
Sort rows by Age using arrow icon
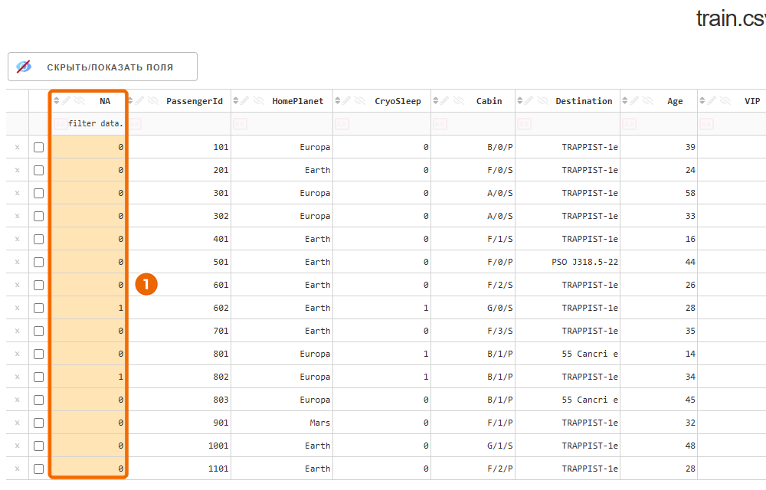625,101
